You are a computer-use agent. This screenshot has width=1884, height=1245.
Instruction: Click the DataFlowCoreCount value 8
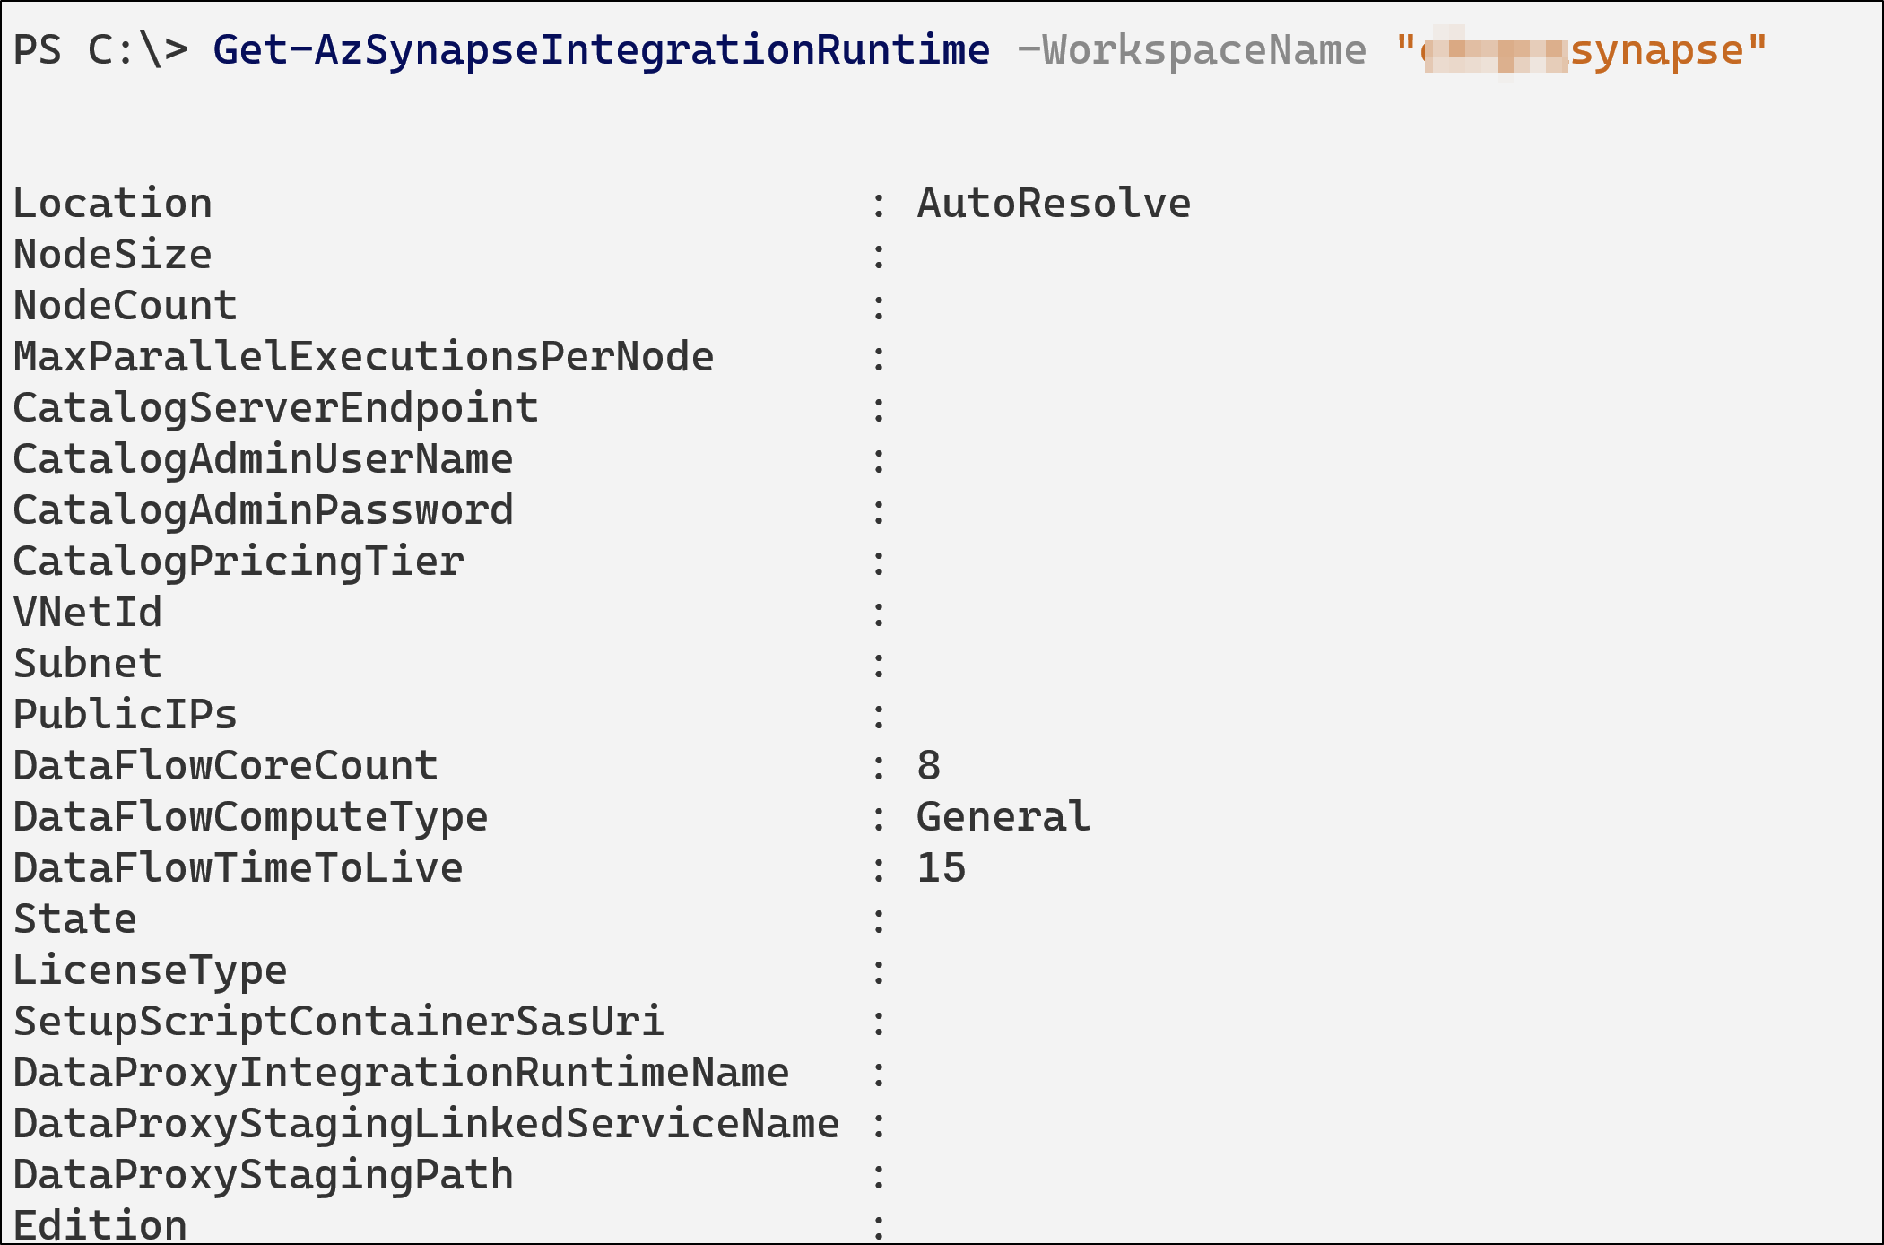929,766
